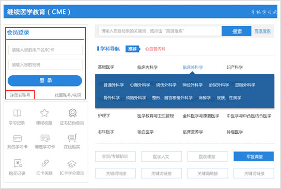This screenshot has width=281, height=189.
Task: Choose 骨外科学 in the submenu
Action: pyautogui.click(x=112, y=98)
